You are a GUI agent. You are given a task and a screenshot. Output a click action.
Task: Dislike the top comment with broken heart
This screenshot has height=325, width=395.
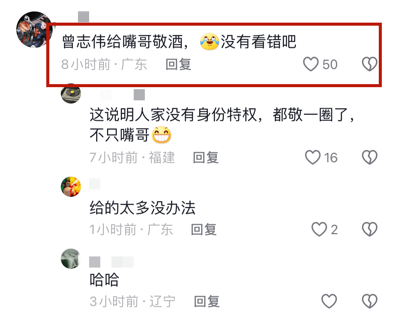click(370, 64)
